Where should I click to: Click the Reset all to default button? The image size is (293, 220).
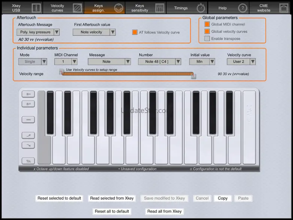[112, 211]
